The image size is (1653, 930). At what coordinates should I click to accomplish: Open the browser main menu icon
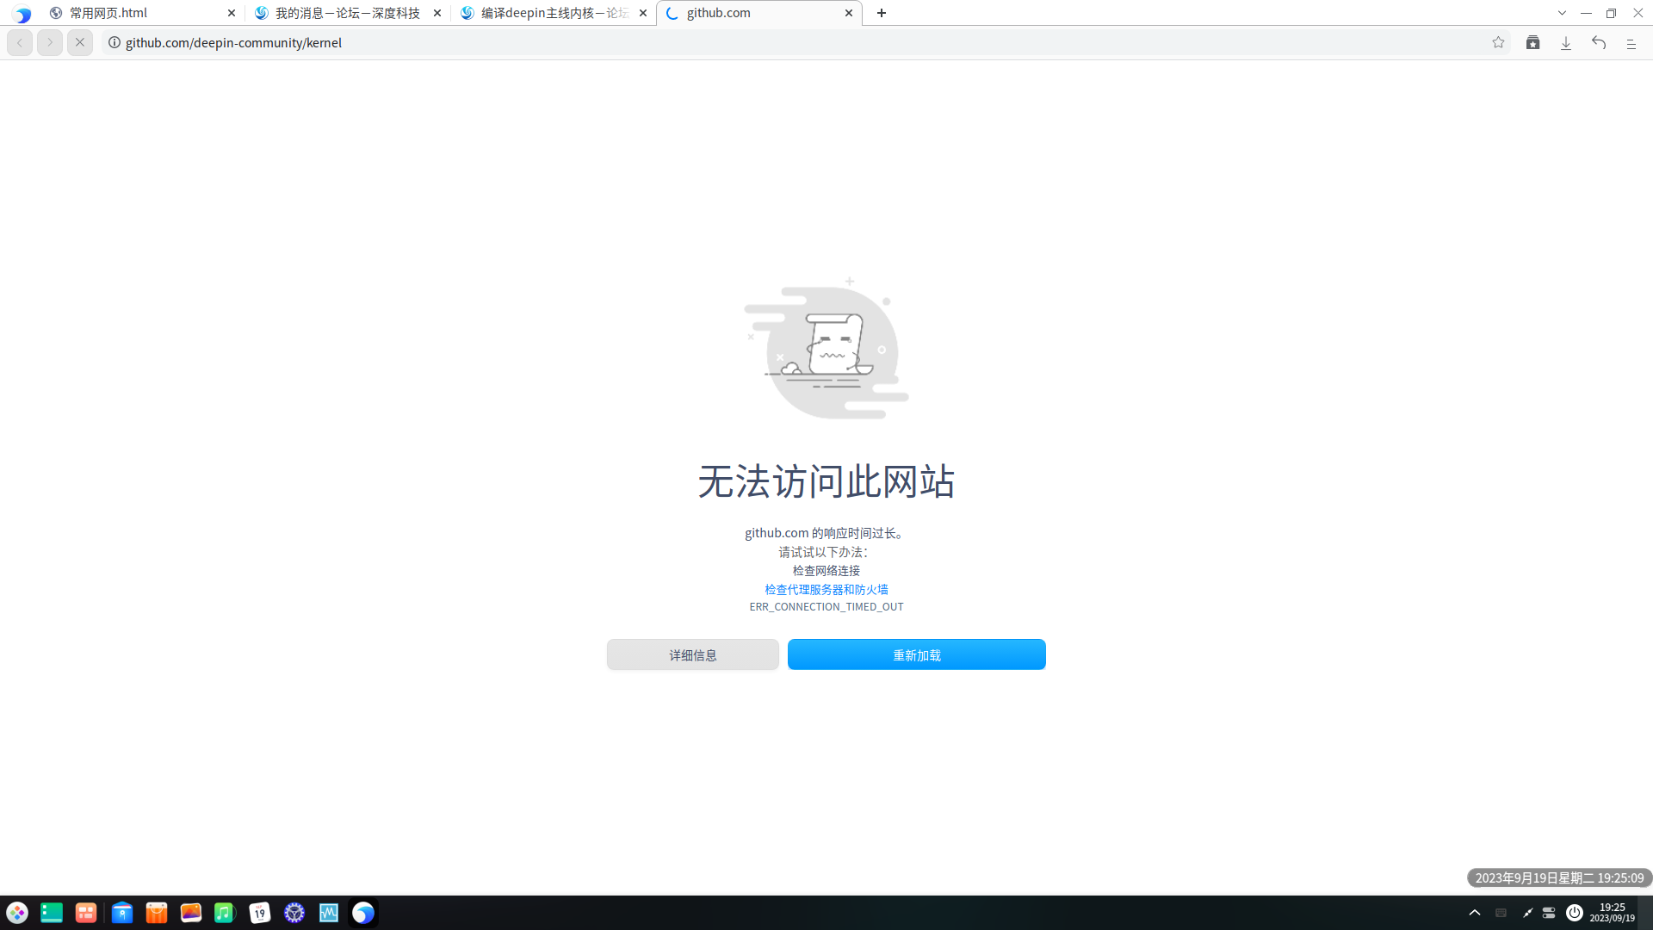click(1631, 42)
